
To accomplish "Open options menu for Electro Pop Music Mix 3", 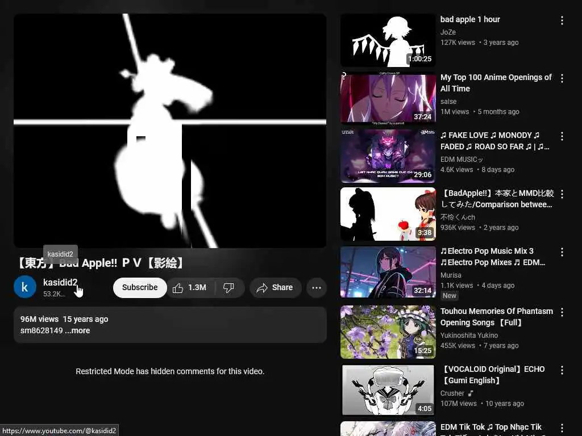I will point(562,251).
